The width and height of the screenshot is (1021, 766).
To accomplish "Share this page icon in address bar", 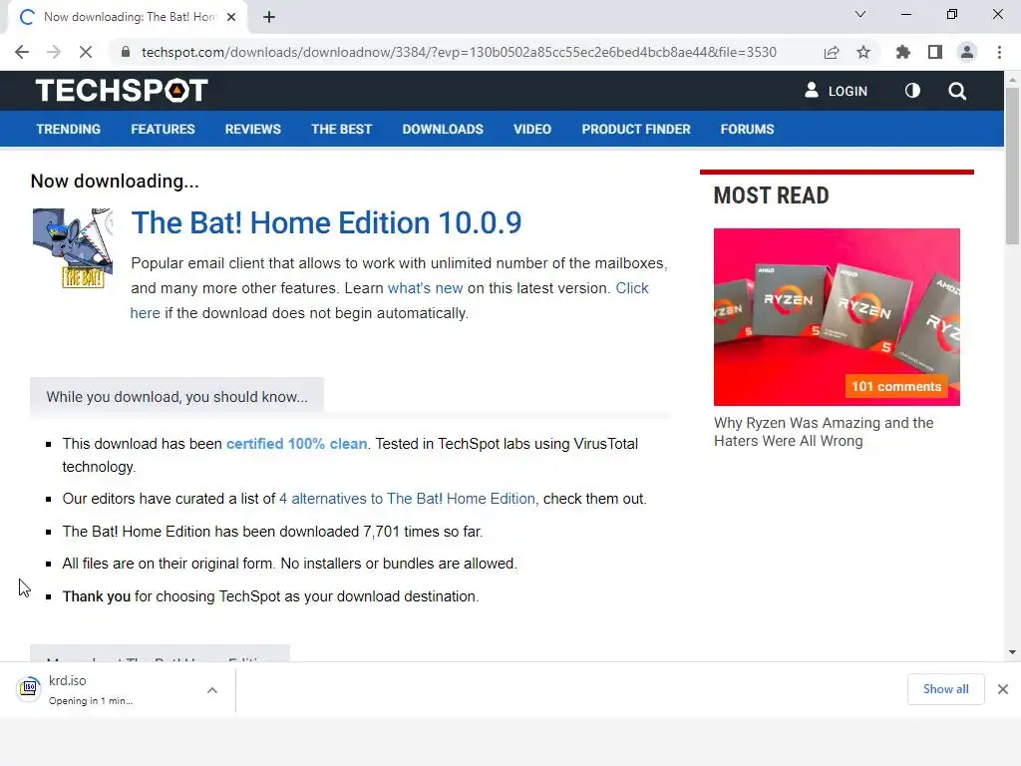I will [832, 52].
